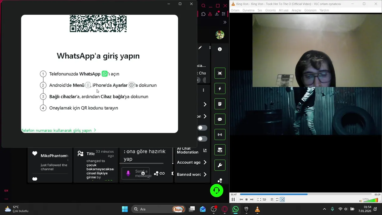Click the camera scene sidebar icon
Image resolution: width=382 pixels, height=215 pixels.
click(220, 150)
